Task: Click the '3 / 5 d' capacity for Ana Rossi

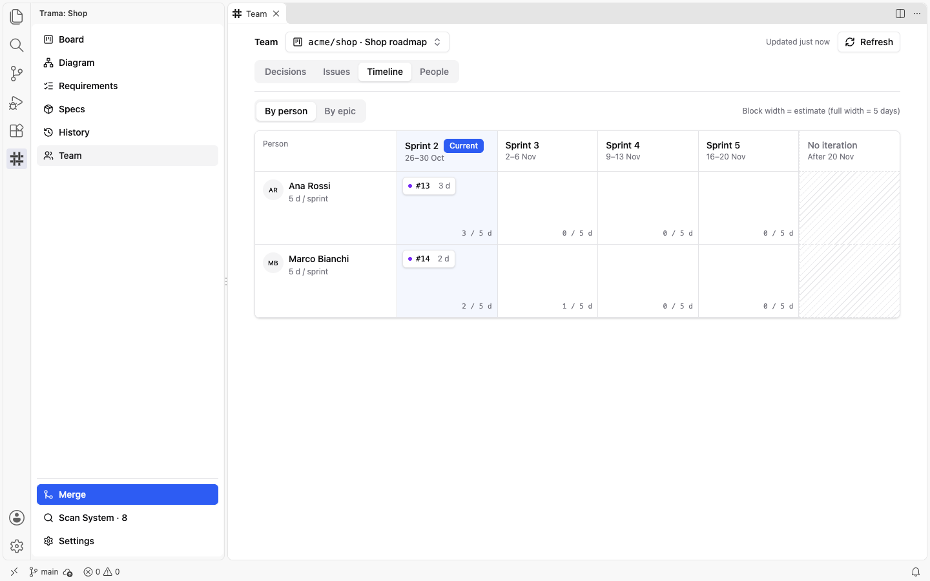Action: click(477, 233)
